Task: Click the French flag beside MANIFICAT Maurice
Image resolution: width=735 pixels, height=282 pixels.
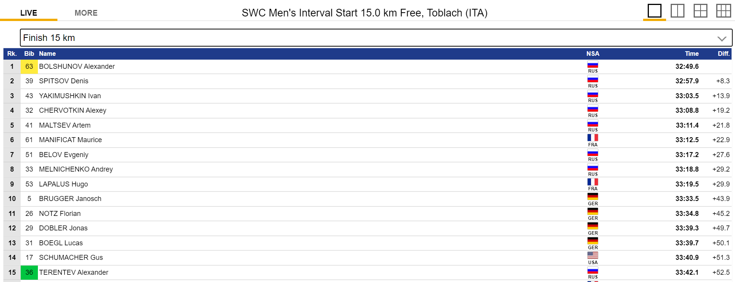Action: click(x=593, y=138)
